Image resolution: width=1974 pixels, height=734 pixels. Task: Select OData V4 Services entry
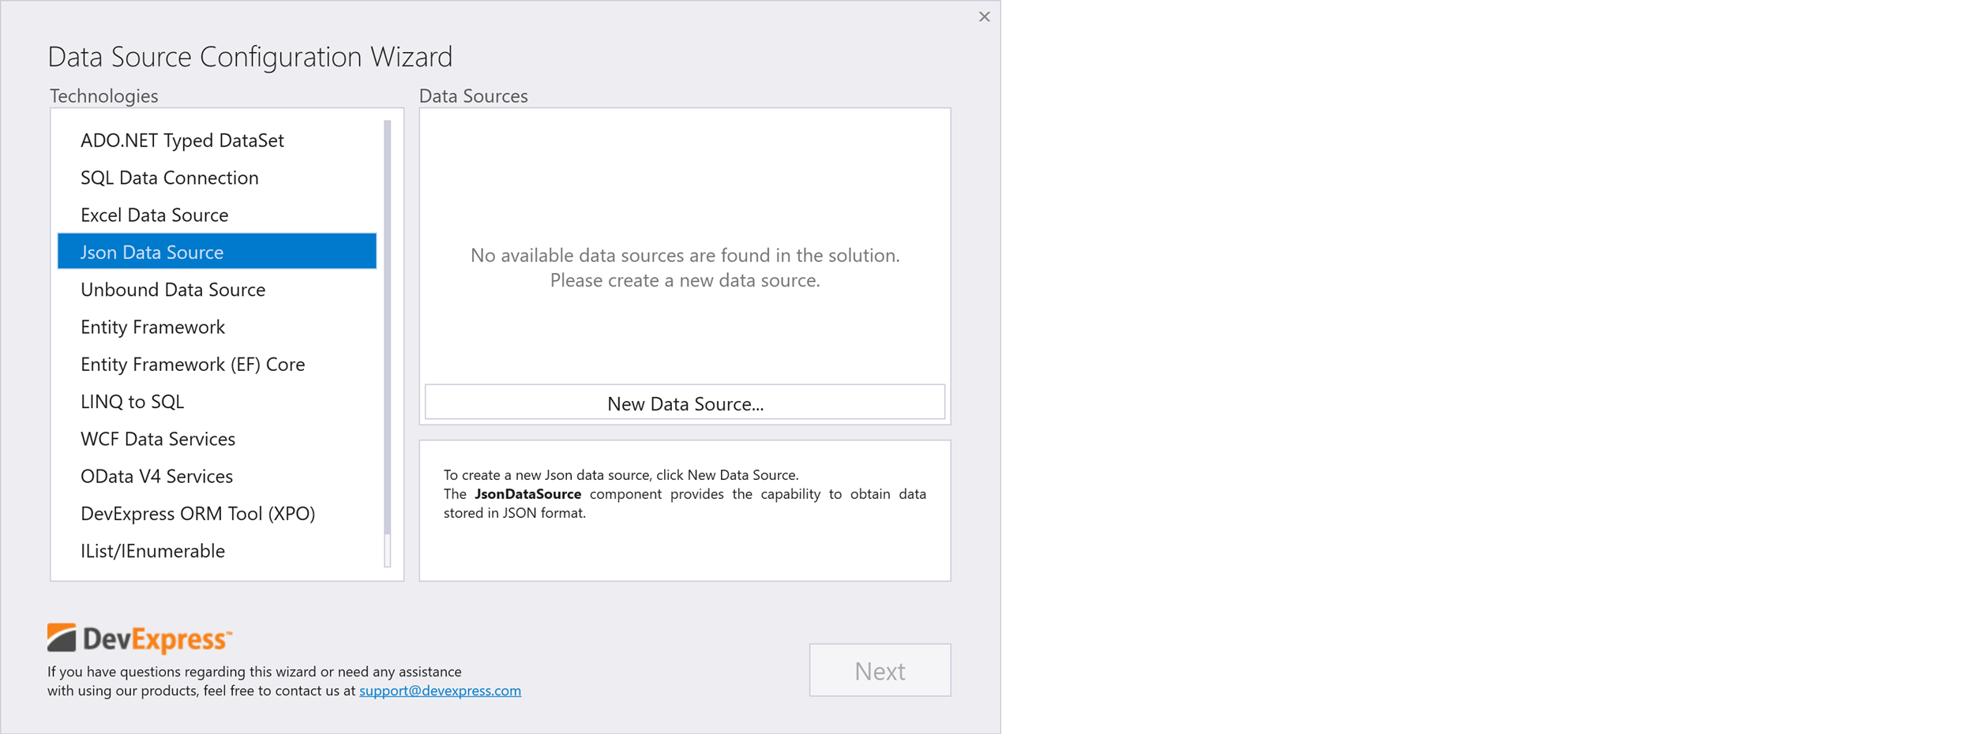pos(216,475)
